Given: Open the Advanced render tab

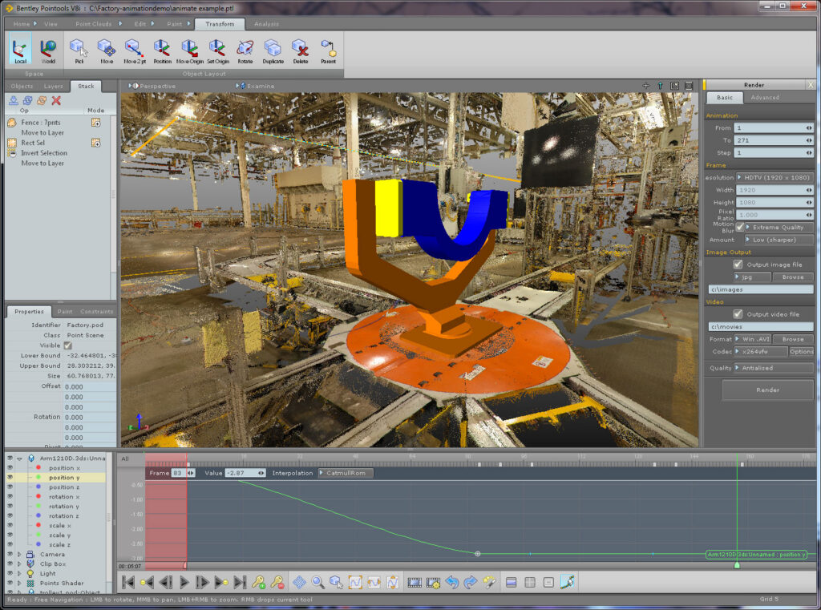Looking at the screenshot, I should pos(764,97).
